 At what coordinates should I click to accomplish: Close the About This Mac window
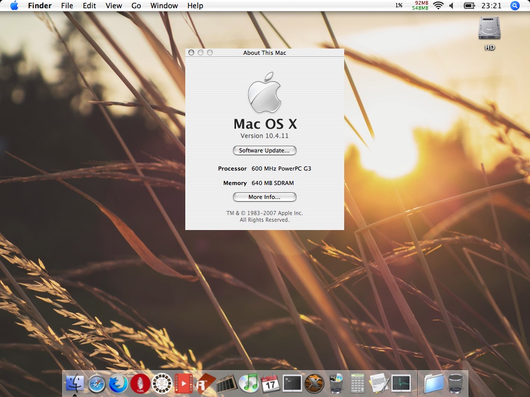[x=191, y=53]
